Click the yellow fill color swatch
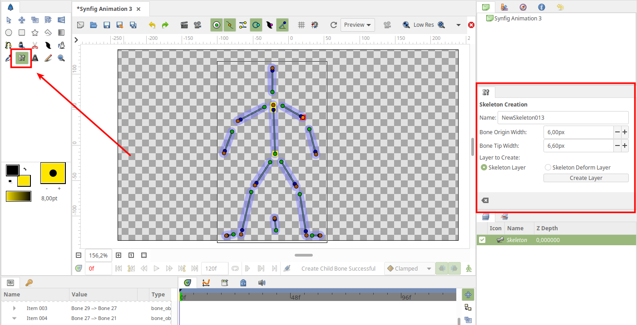 click(24, 181)
